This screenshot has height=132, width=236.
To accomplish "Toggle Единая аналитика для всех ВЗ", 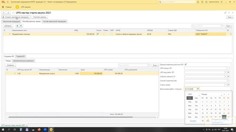I will 185,65.
